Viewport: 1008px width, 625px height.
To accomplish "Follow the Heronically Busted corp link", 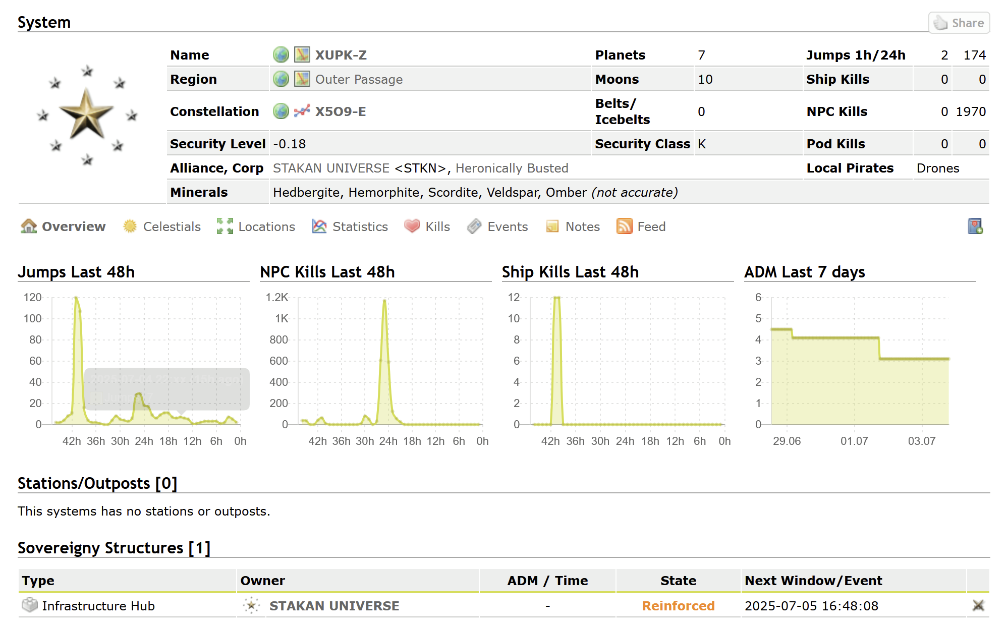I will click(512, 168).
